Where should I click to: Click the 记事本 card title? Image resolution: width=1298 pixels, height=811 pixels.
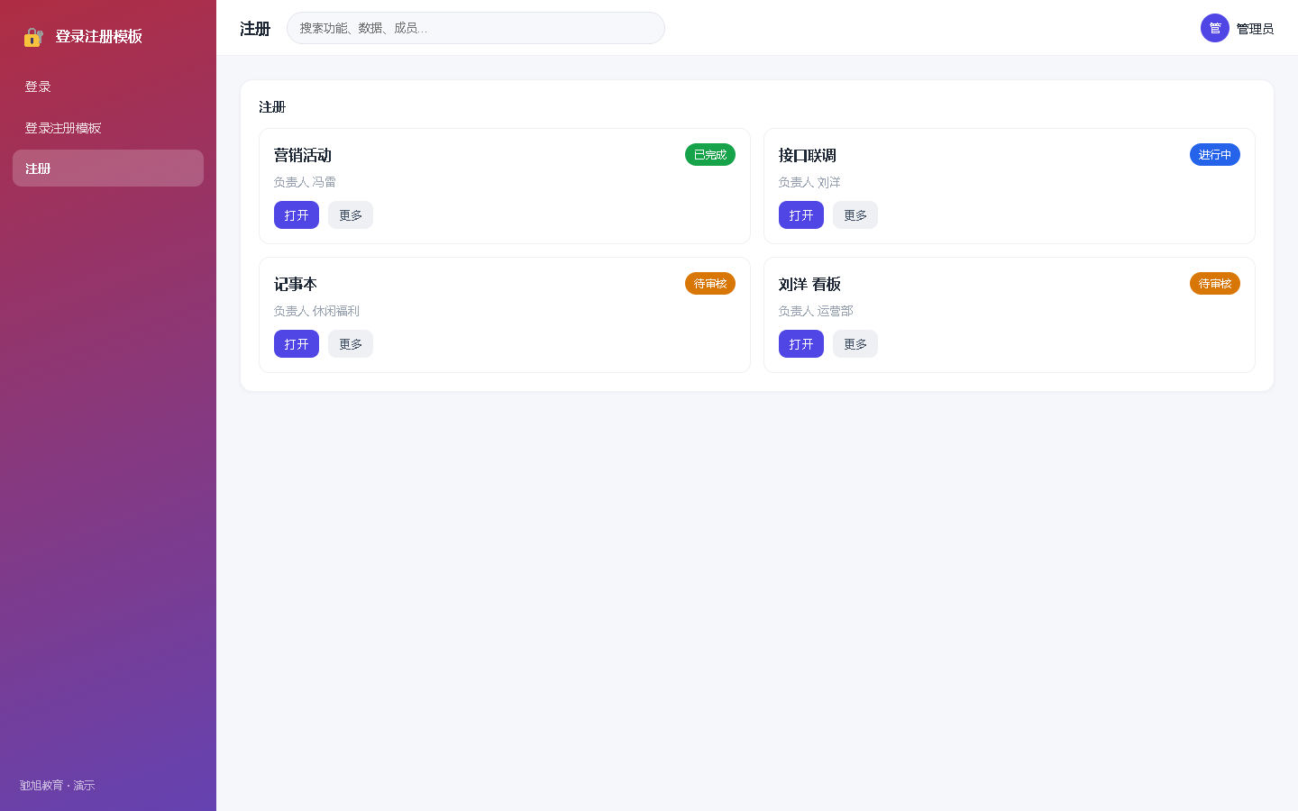coord(296,284)
